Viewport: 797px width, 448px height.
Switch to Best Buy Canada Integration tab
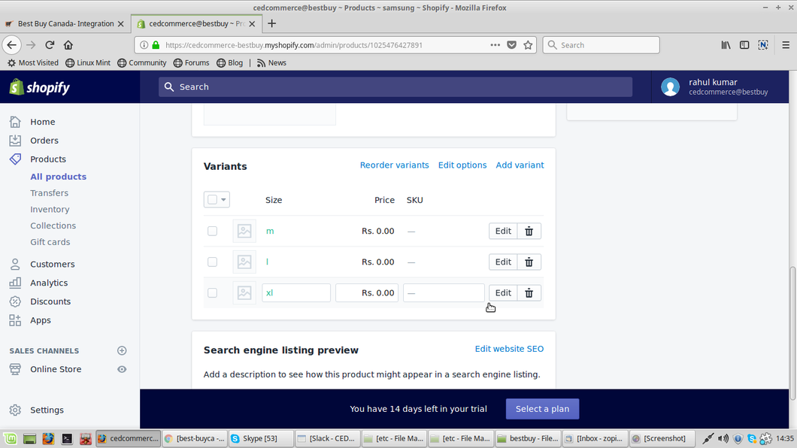65,23
